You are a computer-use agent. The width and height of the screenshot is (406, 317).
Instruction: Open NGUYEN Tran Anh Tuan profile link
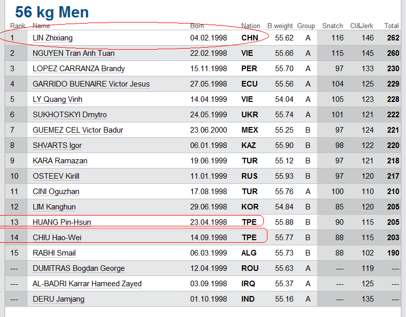click(x=74, y=53)
